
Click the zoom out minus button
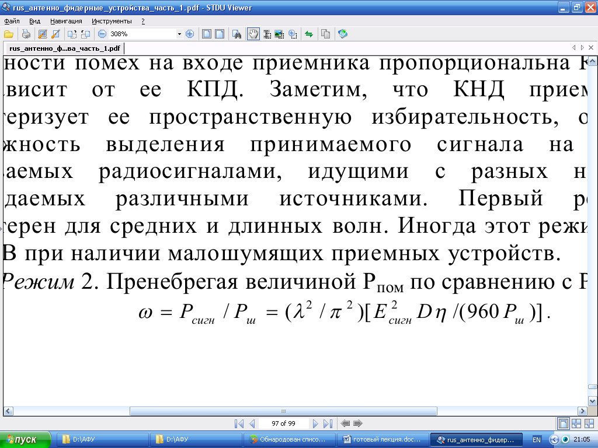[x=102, y=34]
